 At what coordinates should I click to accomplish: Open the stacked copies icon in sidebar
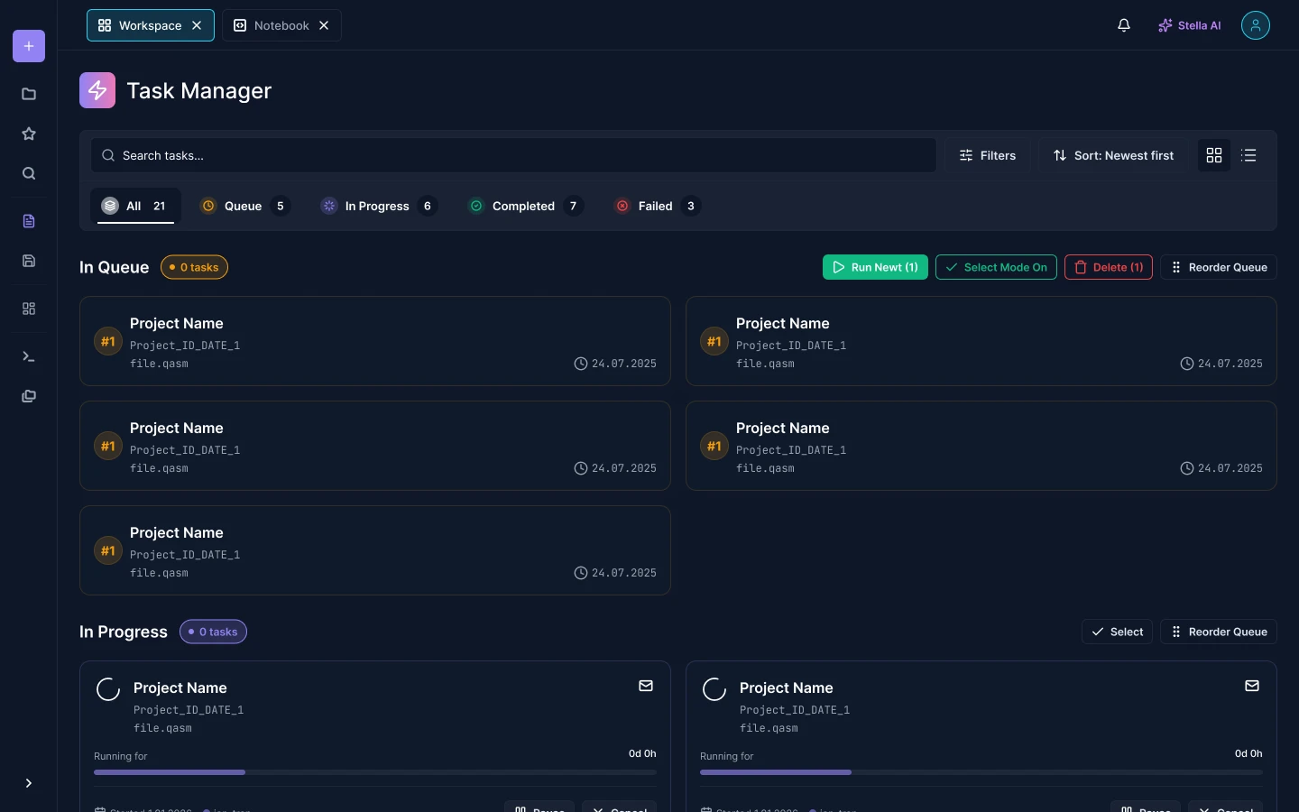[x=29, y=396]
